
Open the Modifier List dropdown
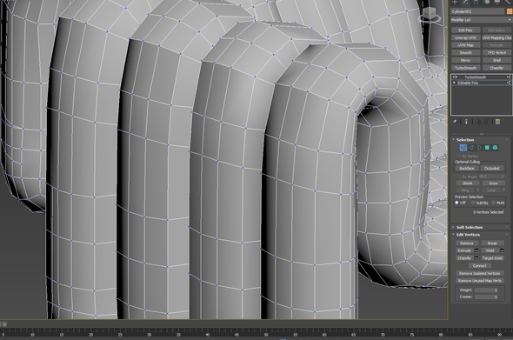pyautogui.click(x=481, y=20)
